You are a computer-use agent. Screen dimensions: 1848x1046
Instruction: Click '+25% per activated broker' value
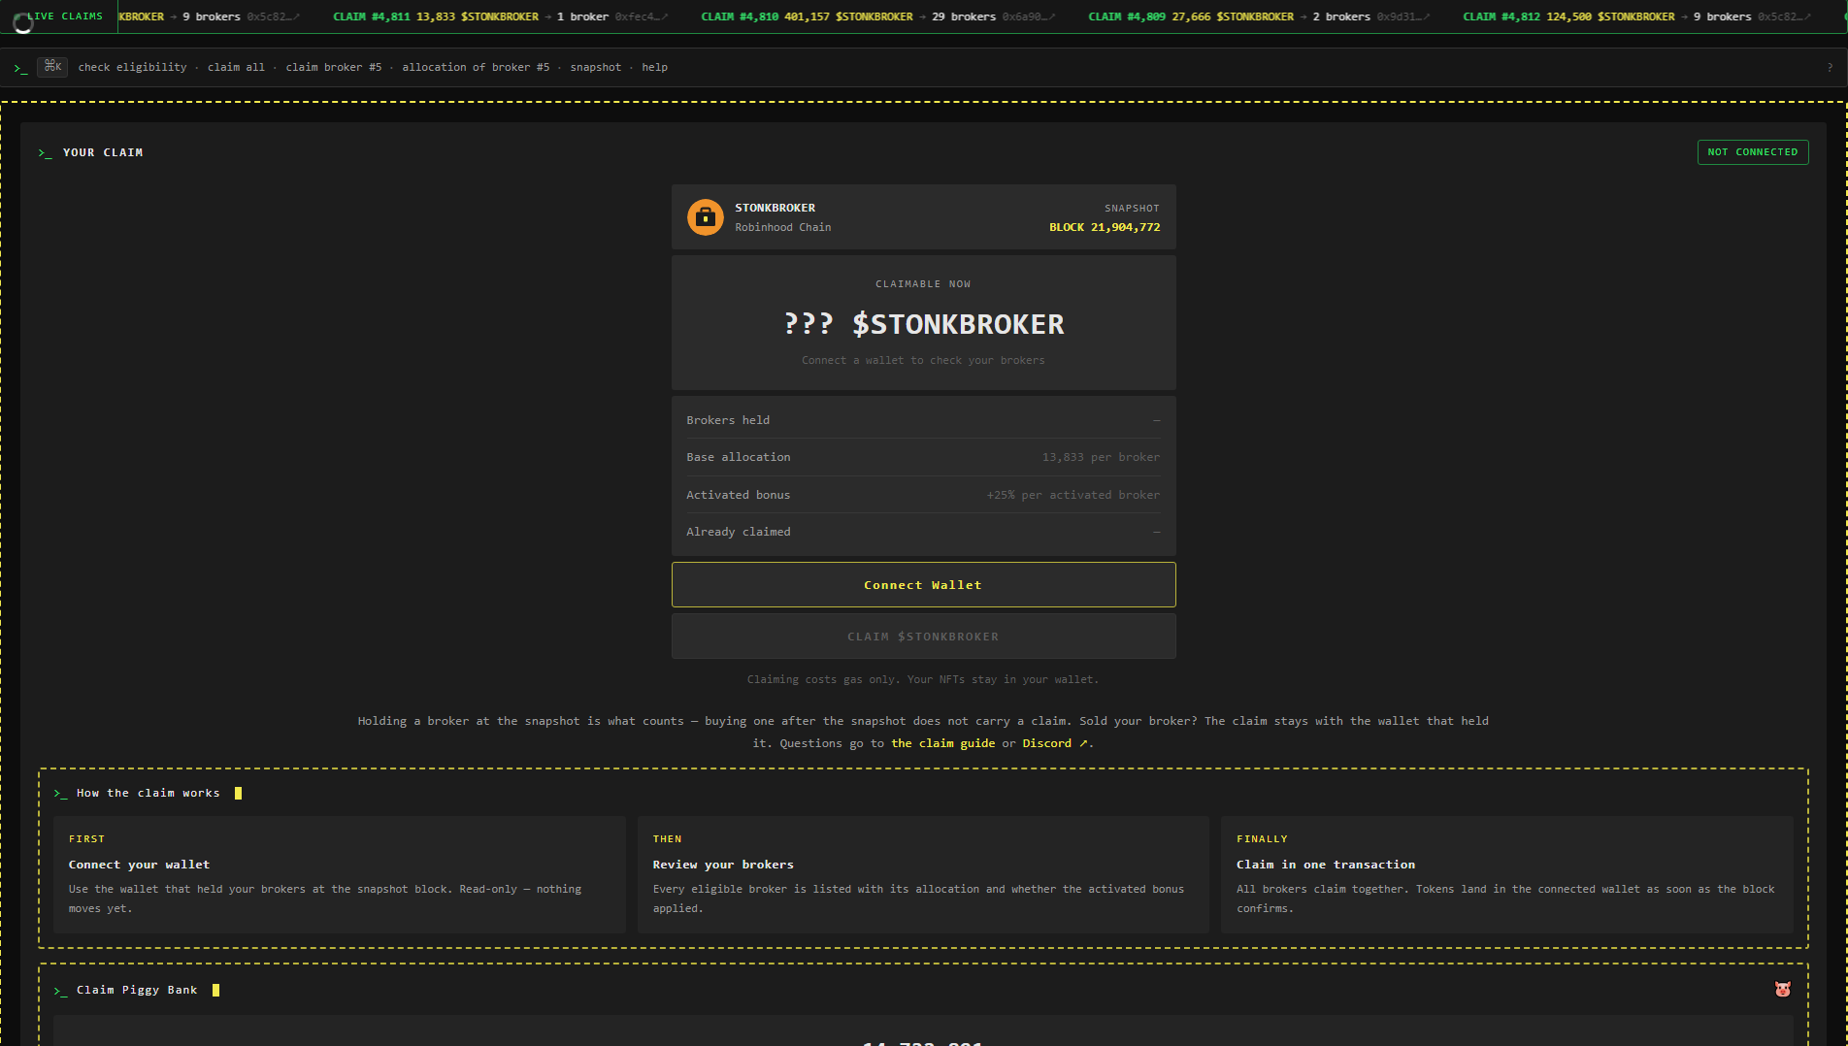[1072, 495]
